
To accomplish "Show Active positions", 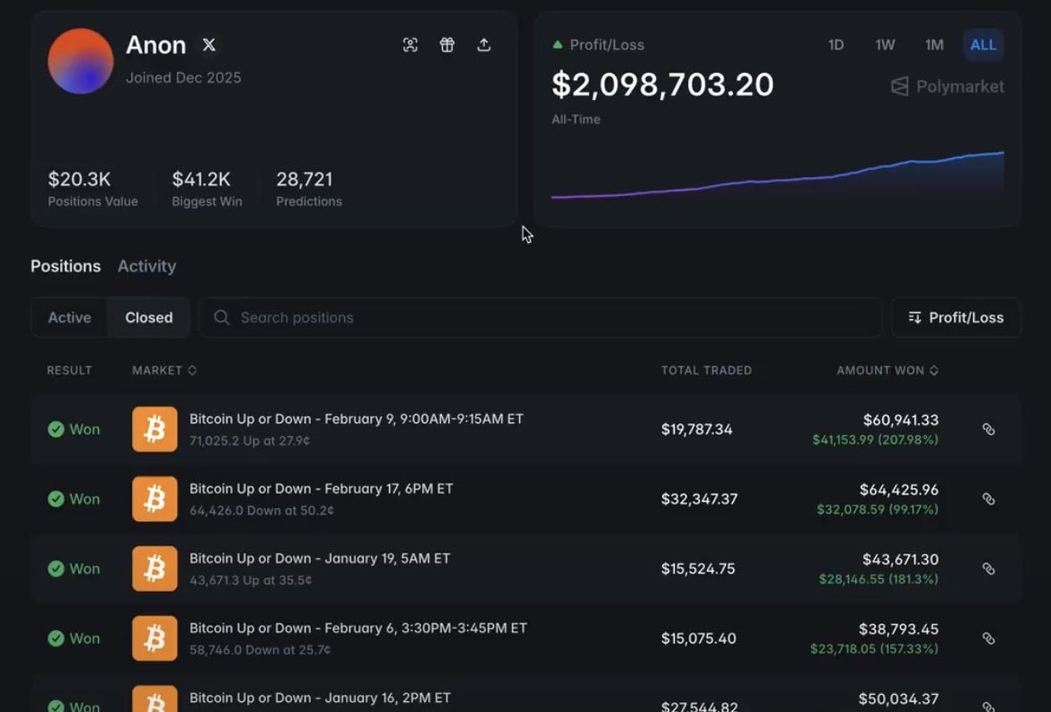I will [70, 317].
